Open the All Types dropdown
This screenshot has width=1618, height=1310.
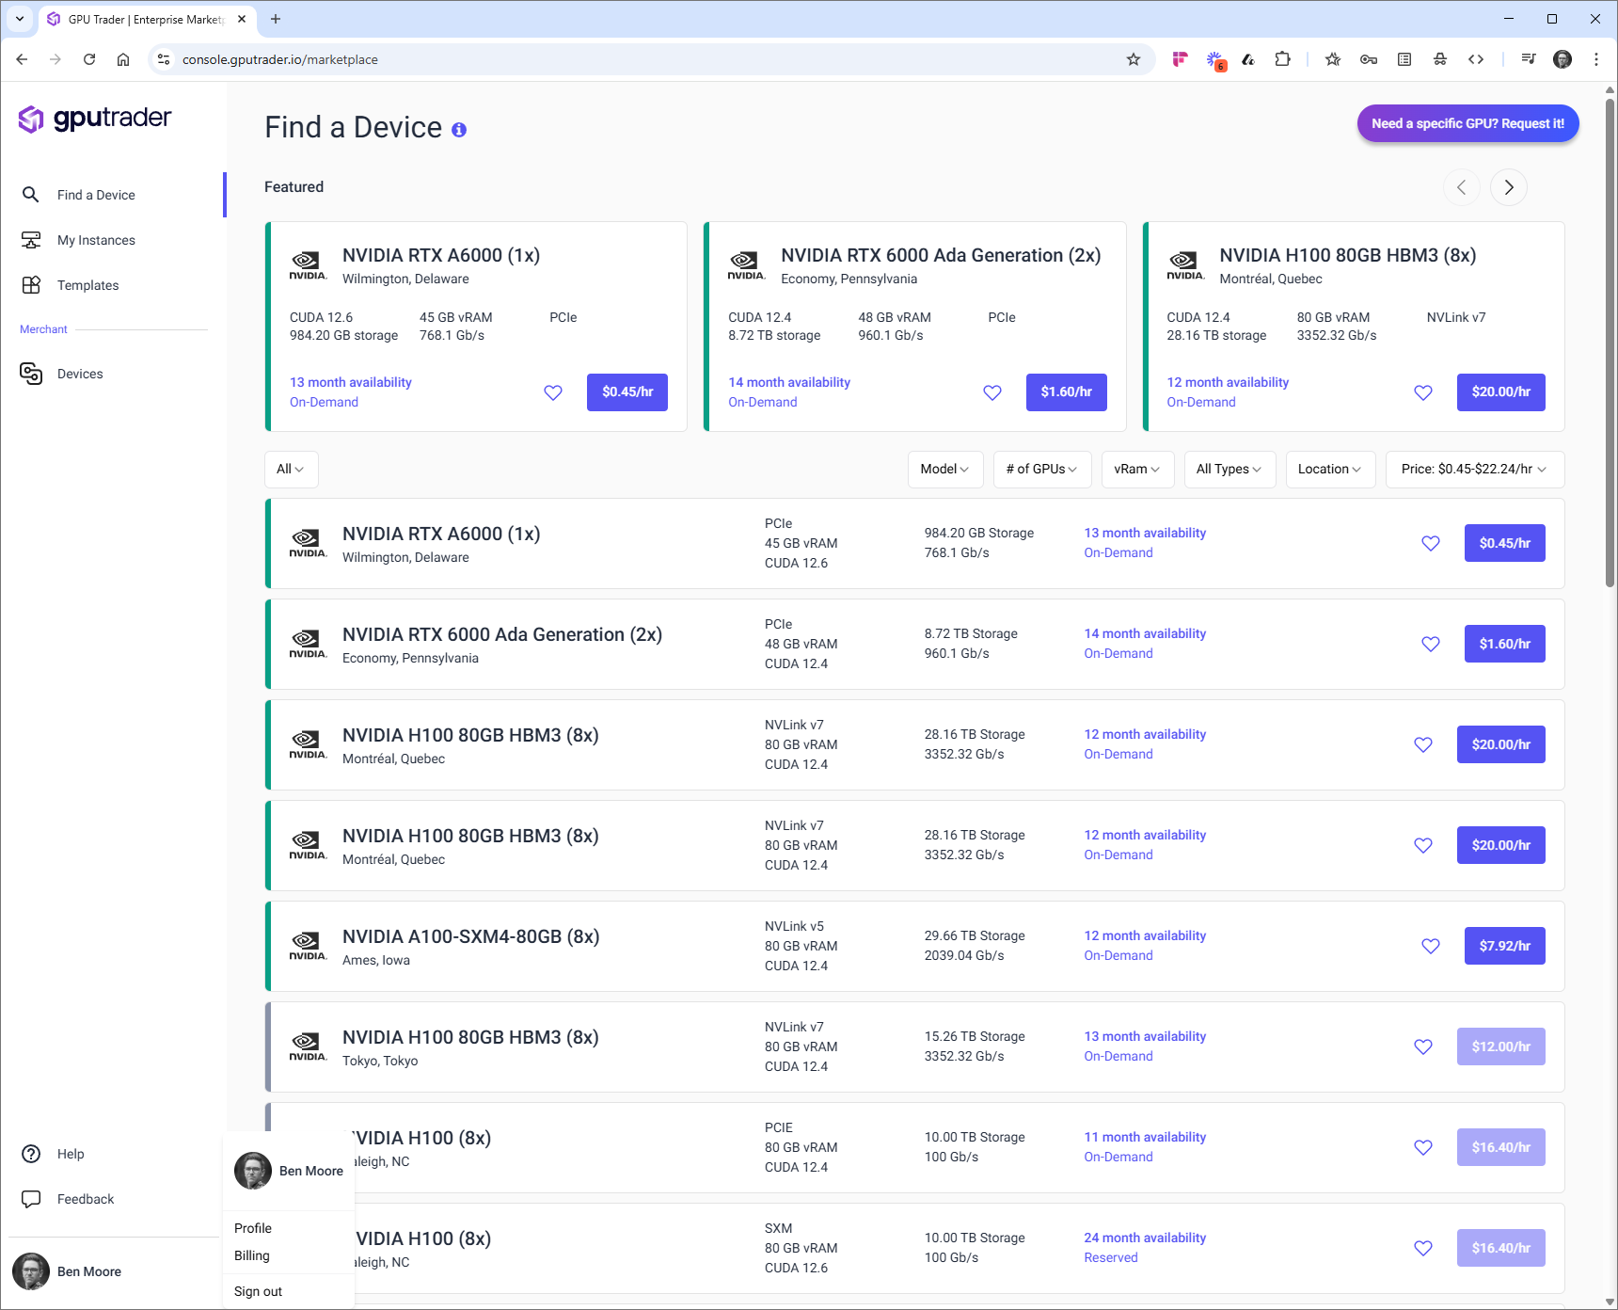1229,469
